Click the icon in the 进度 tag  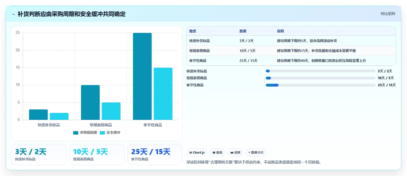(x=232, y=152)
